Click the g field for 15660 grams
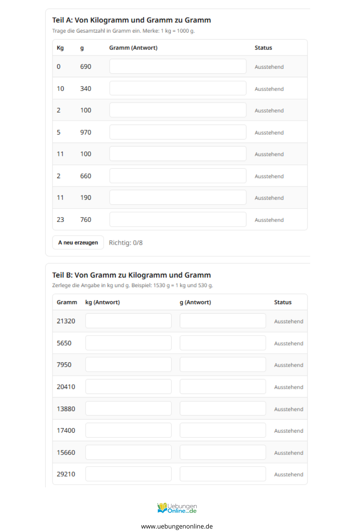The image size is (354, 531). [x=223, y=452]
